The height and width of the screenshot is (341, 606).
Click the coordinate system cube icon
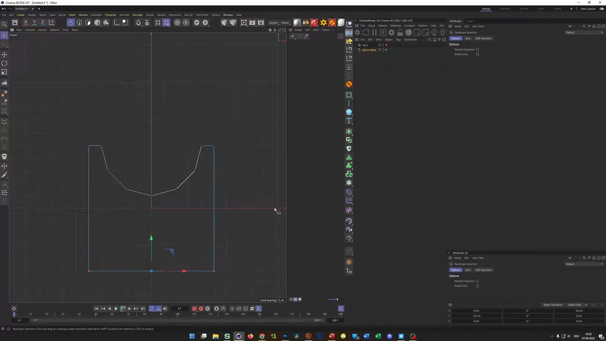(52, 23)
